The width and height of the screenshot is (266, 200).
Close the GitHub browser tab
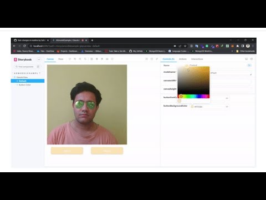coord(48,40)
